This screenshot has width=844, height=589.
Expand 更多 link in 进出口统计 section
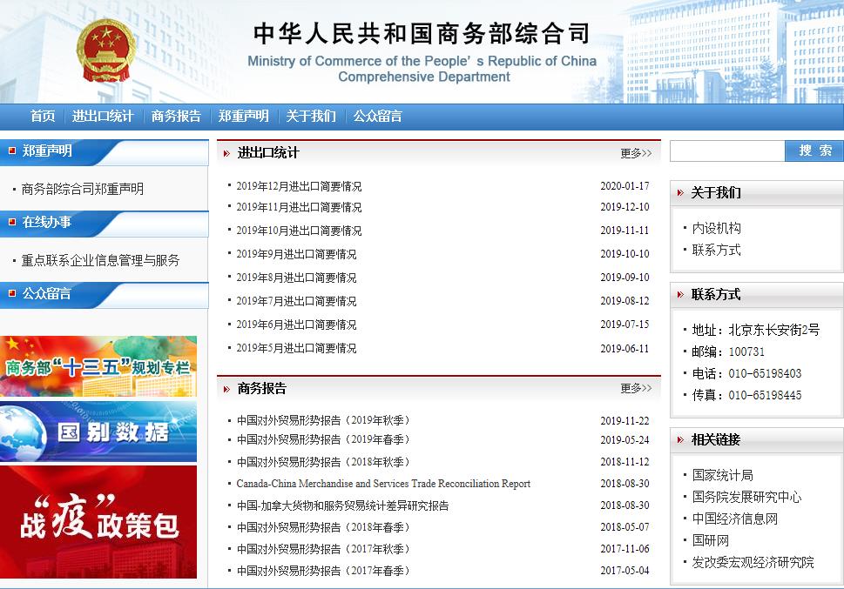click(635, 153)
